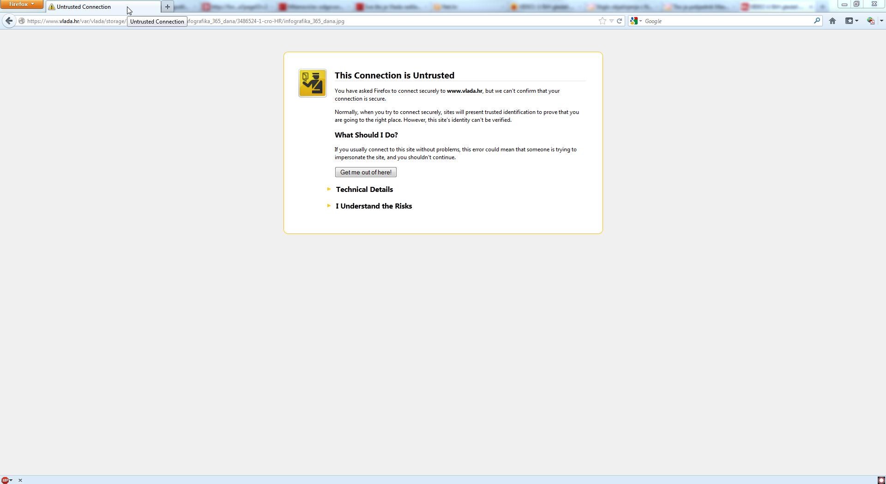The image size is (886, 484).
Task: Click the back navigation arrow
Action: point(9,21)
